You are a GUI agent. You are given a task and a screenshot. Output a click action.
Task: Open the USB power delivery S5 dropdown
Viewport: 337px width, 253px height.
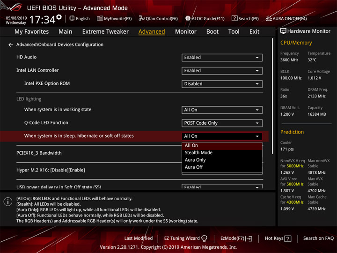pyautogui.click(x=222, y=186)
